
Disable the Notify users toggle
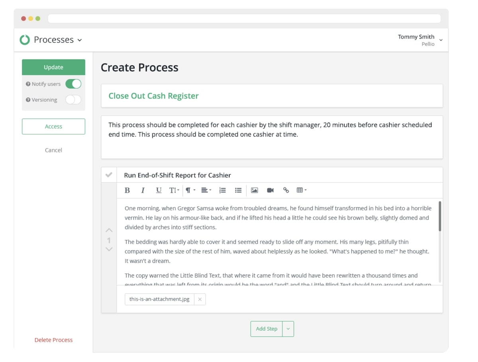tap(73, 84)
